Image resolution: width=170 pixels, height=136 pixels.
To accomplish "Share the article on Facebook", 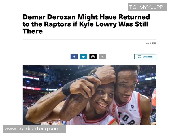I will click(x=74, y=57).
